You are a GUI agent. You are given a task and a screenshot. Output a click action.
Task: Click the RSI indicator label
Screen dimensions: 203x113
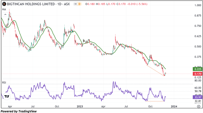click(4, 82)
